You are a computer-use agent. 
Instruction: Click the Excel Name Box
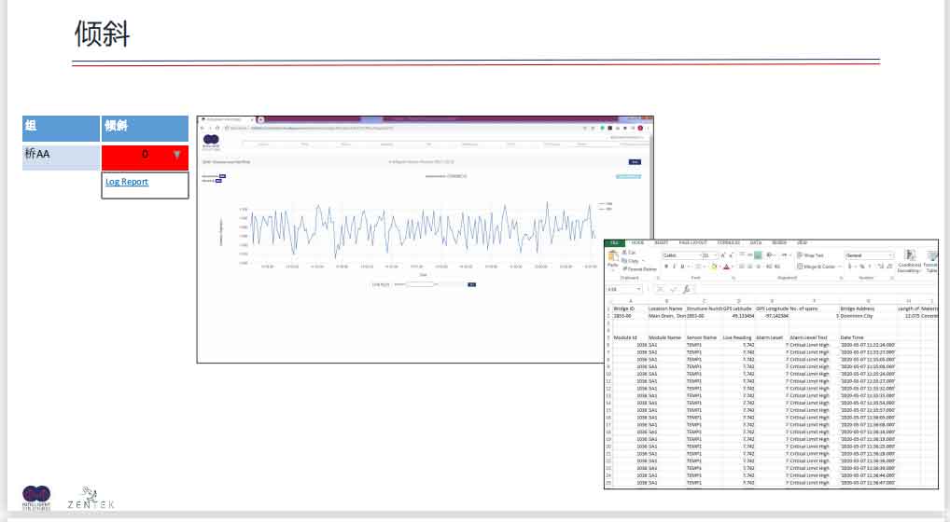622,289
